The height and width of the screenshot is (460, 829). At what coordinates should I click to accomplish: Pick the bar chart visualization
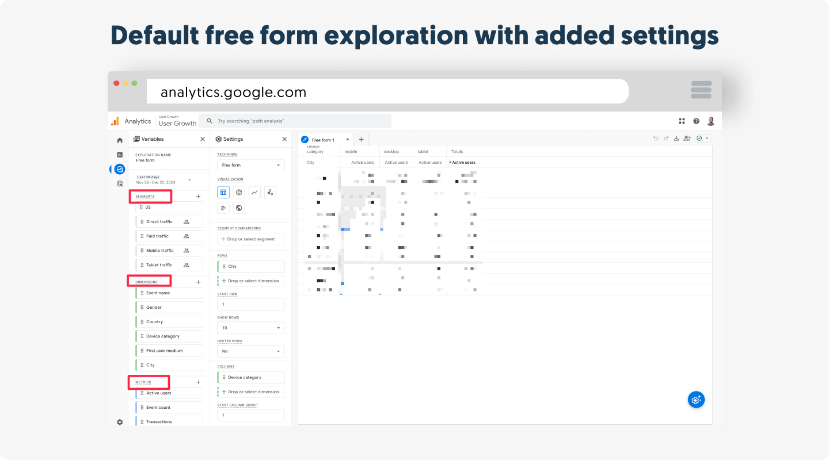pos(223,208)
